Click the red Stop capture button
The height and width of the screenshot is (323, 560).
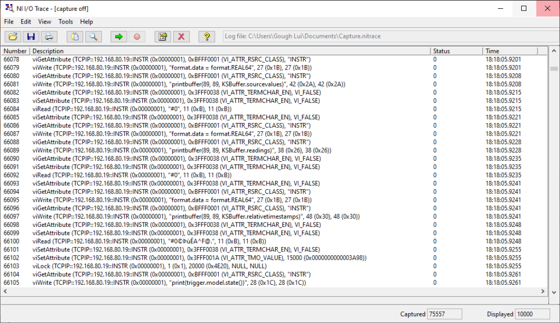pyautogui.click(x=137, y=37)
